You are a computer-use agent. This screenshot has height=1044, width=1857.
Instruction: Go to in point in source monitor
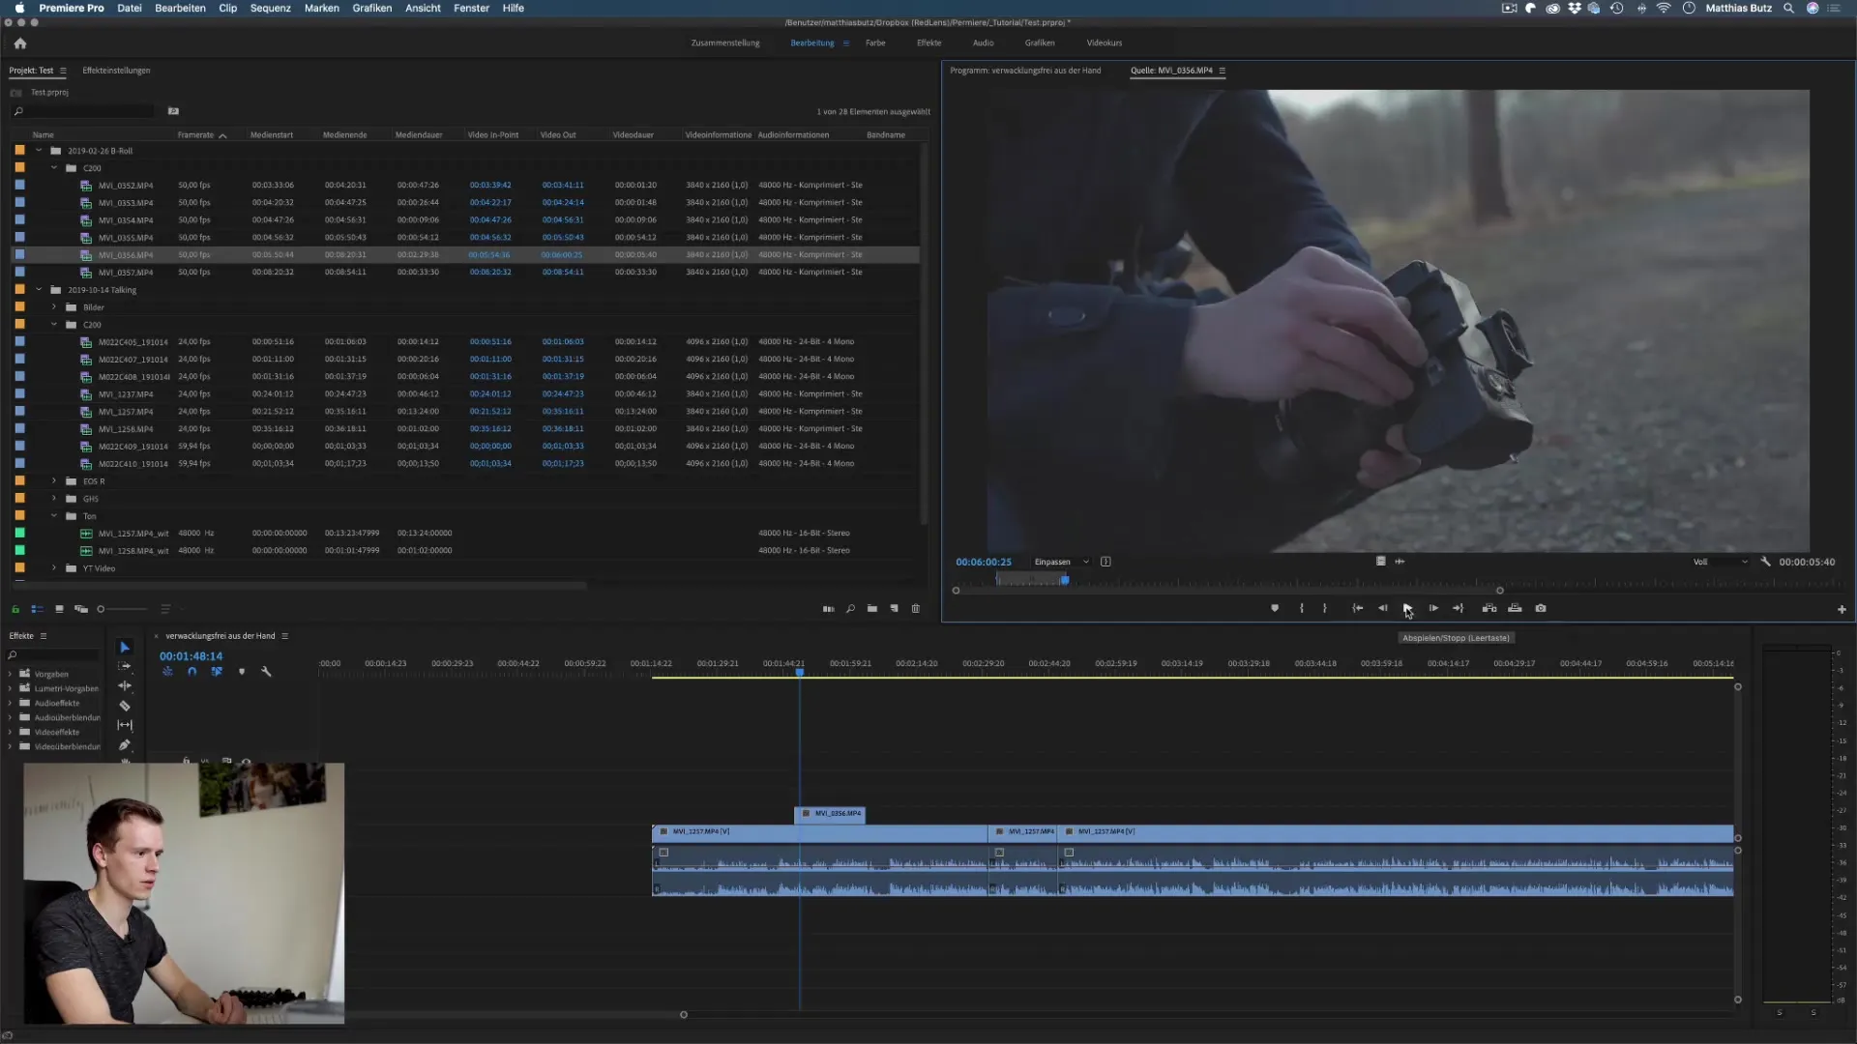(x=1358, y=608)
